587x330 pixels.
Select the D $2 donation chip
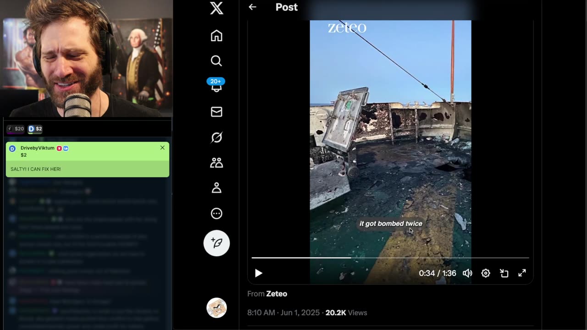[35, 129]
